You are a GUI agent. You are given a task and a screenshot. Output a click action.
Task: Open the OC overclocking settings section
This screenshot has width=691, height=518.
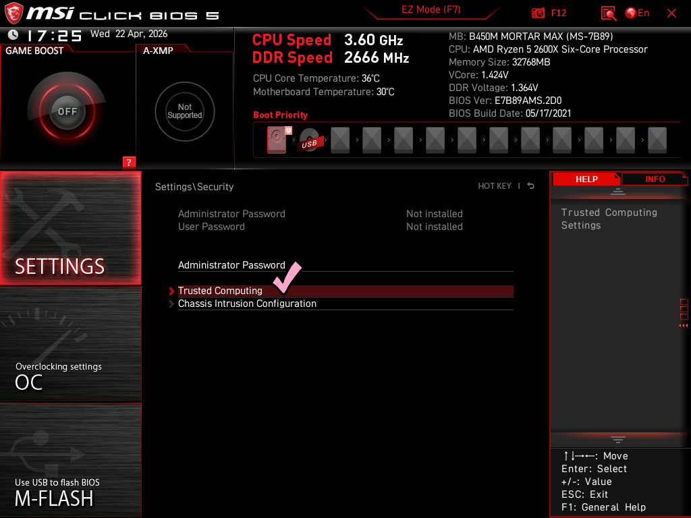pos(70,345)
